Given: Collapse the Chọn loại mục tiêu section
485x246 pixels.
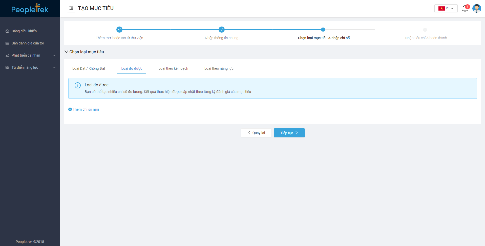Looking at the screenshot, I should tap(66, 52).
